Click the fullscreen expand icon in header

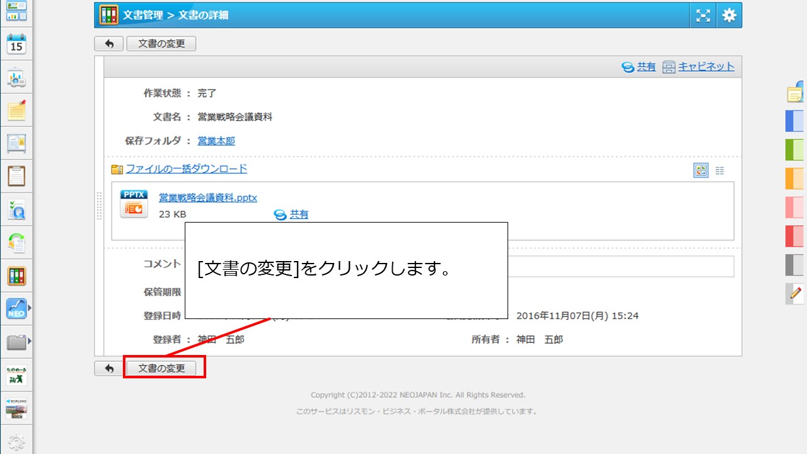click(703, 16)
